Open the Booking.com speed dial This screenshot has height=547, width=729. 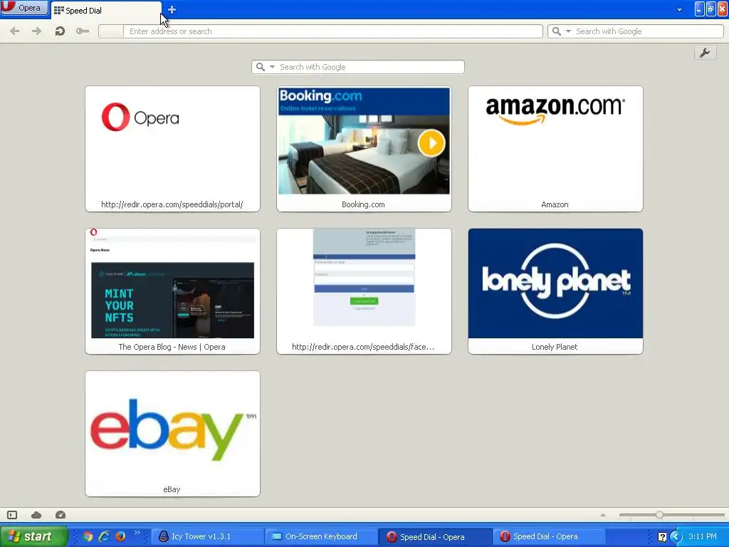coord(364,149)
